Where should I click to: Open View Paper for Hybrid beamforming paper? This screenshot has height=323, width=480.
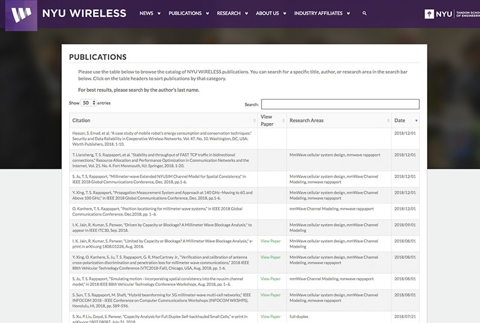coord(270,295)
